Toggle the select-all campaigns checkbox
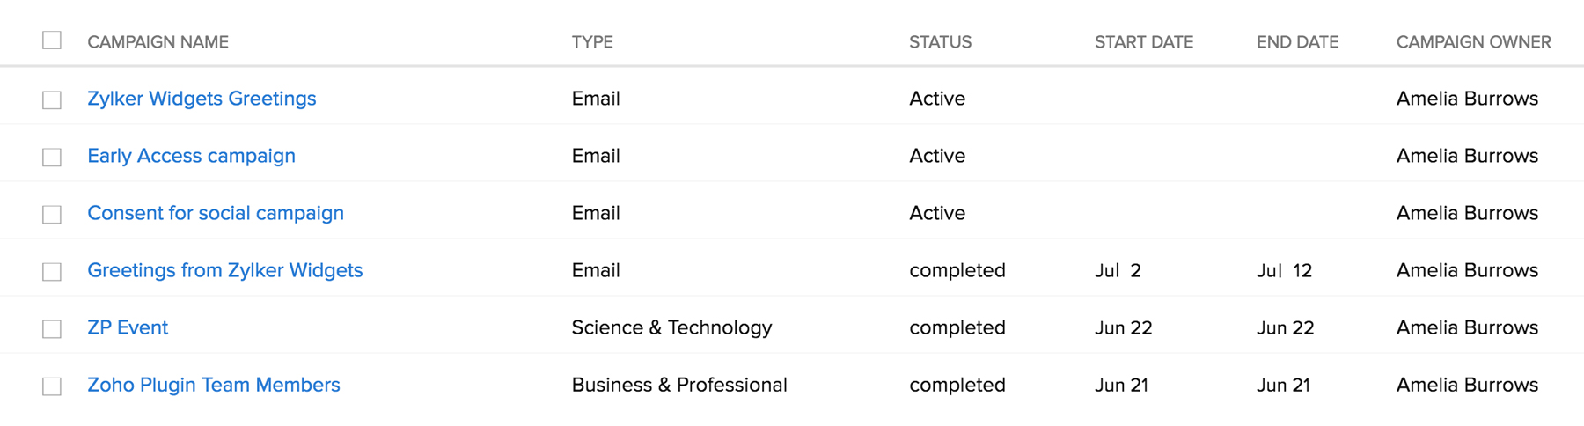The height and width of the screenshot is (426, 1584). tap(52, 40)
